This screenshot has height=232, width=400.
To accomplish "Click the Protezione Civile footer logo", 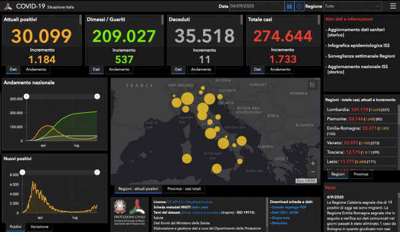I will (137, 207).
